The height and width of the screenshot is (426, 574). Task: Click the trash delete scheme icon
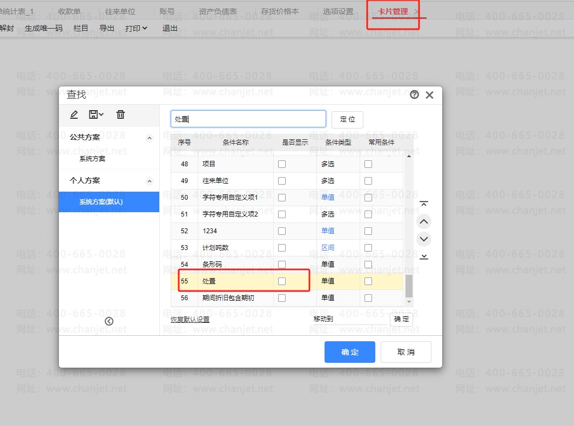pyautogui.click(x=120, y=114)
